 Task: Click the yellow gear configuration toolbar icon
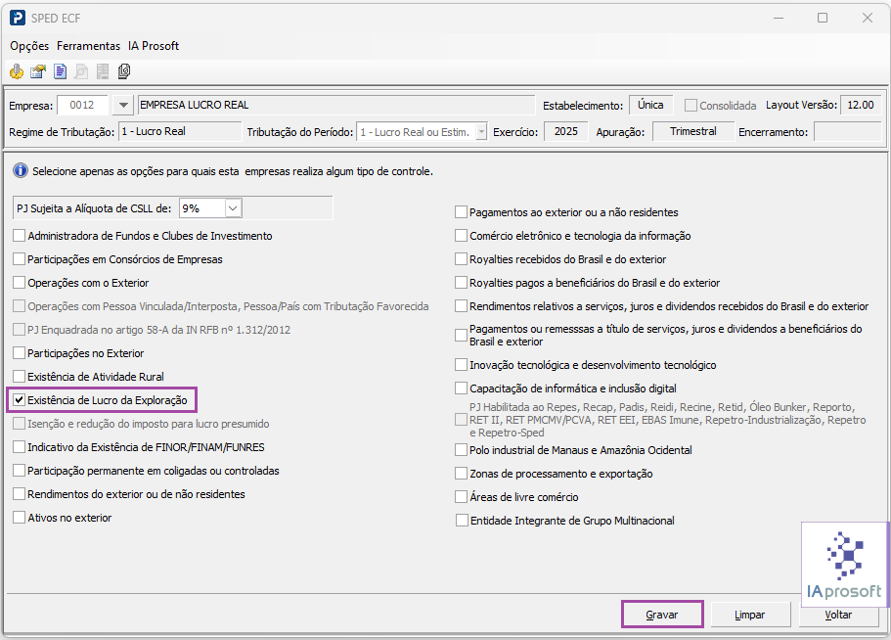coord(17,71)
